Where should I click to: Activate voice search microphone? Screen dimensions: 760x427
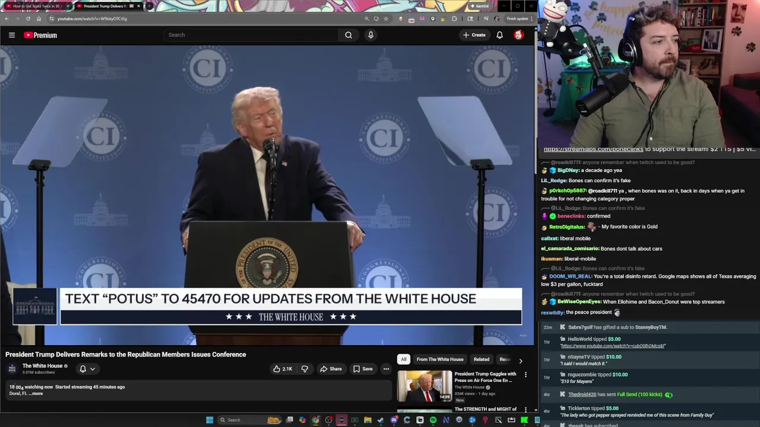[370, 35]
